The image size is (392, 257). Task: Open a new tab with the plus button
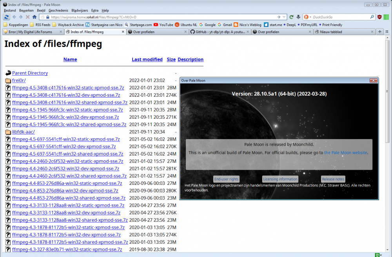(380, 32)
